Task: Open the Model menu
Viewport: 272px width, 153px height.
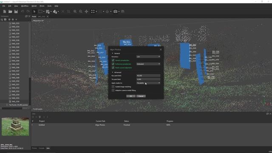Action: (34, 6)
